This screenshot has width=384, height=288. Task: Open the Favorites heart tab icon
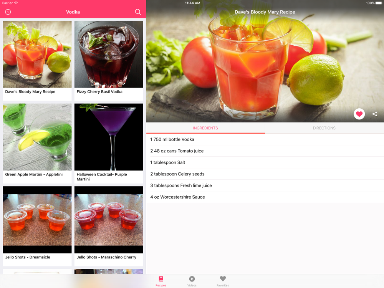[x=223, y=279]
